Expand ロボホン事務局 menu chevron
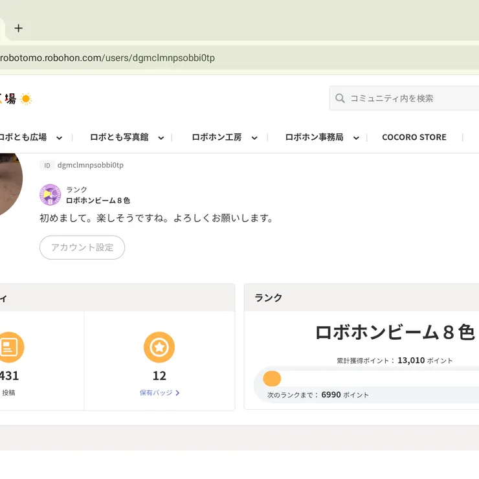479x479 pixels. [x=356, y=138]
